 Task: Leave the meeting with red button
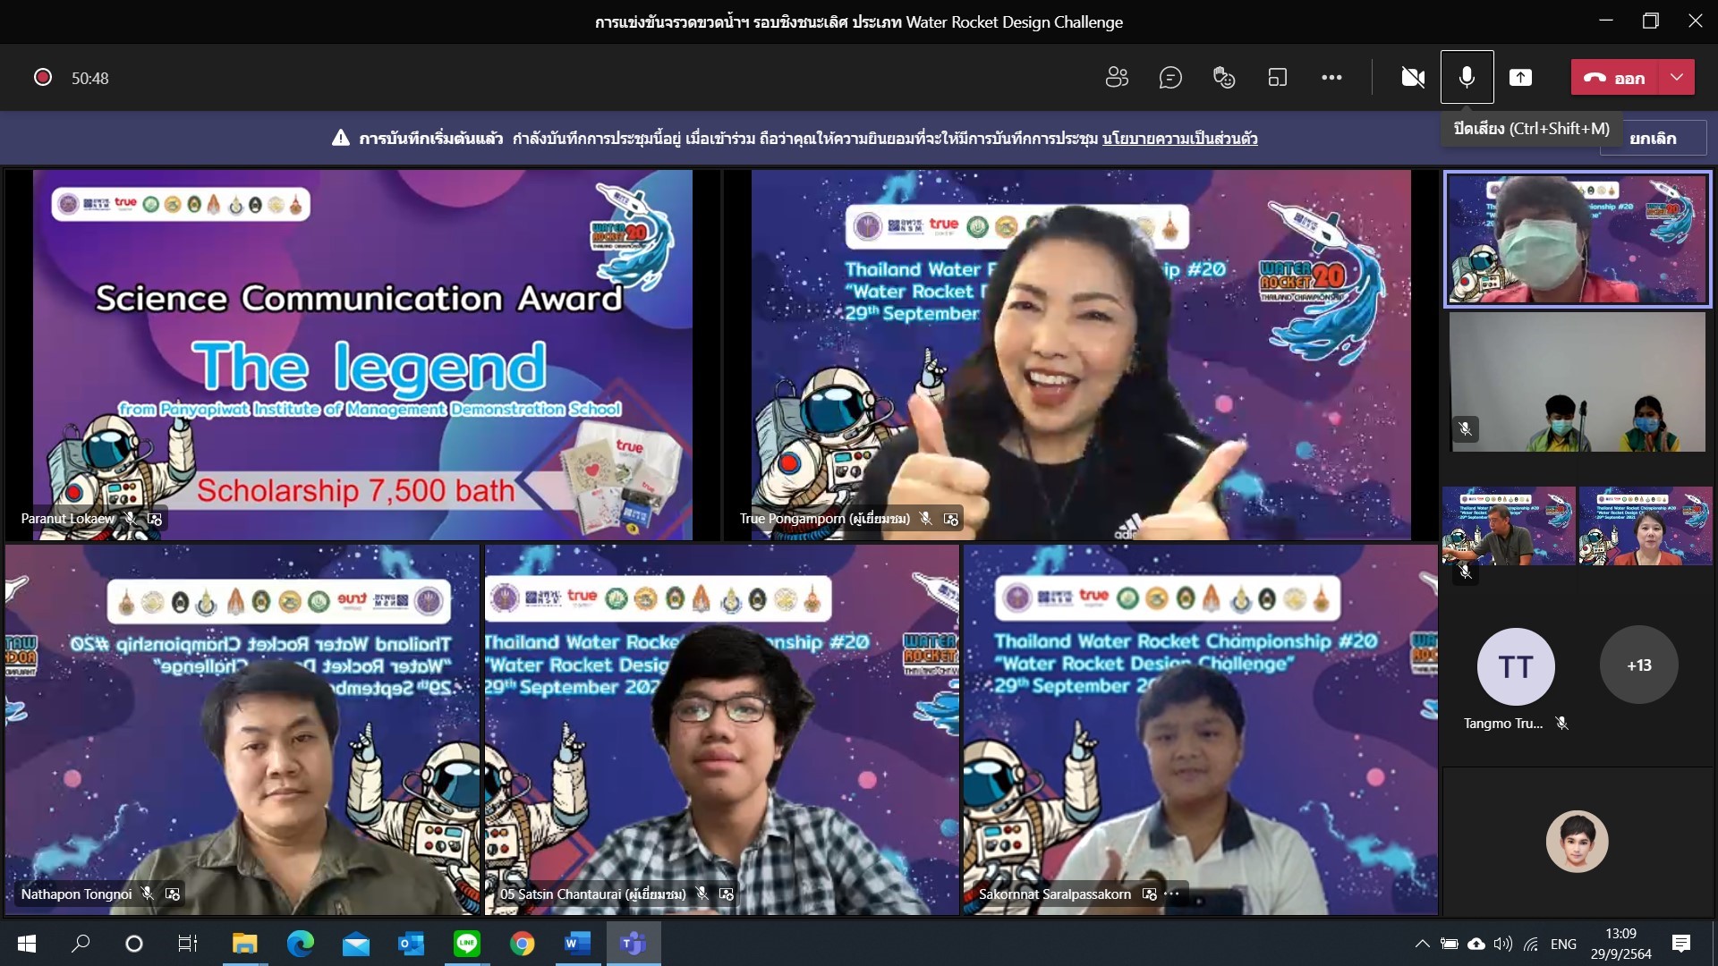[x=1615, y=78]
